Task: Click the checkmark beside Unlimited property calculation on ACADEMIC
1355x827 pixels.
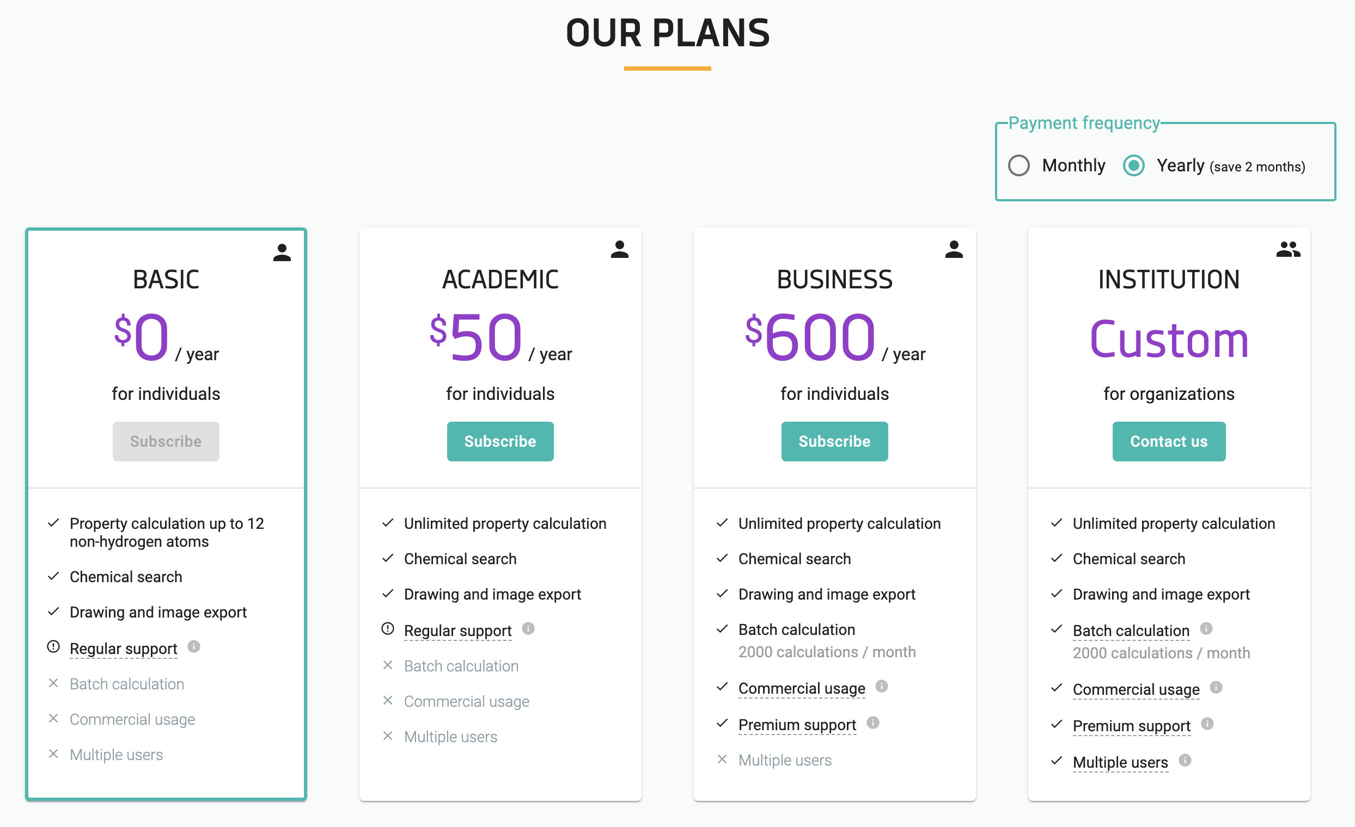Action: coord(388,522)
